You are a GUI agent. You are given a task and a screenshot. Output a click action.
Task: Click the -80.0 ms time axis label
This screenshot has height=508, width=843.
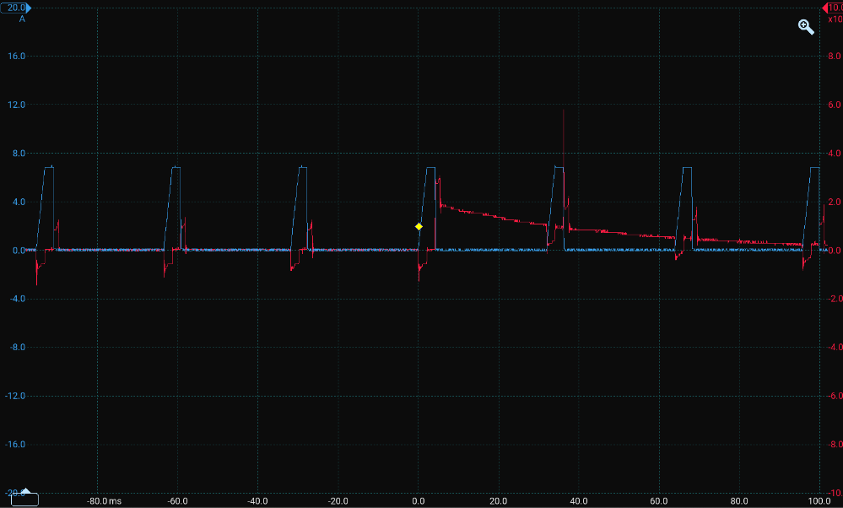pyautogui.click(x=103, y=500)
